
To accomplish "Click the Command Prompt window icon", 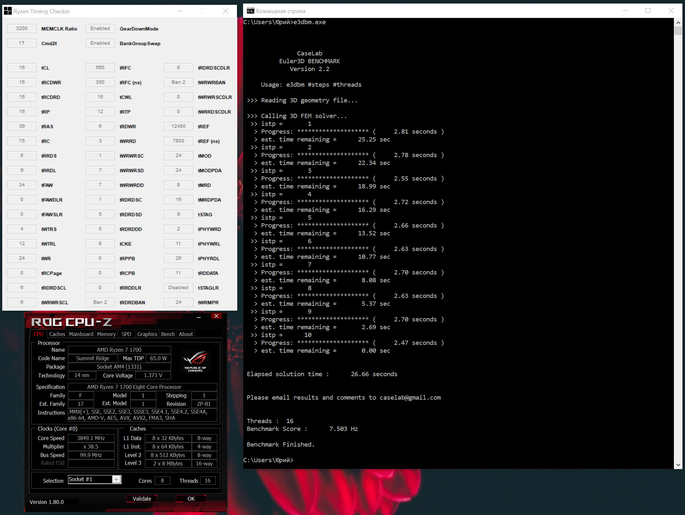I will click(250, 11).
